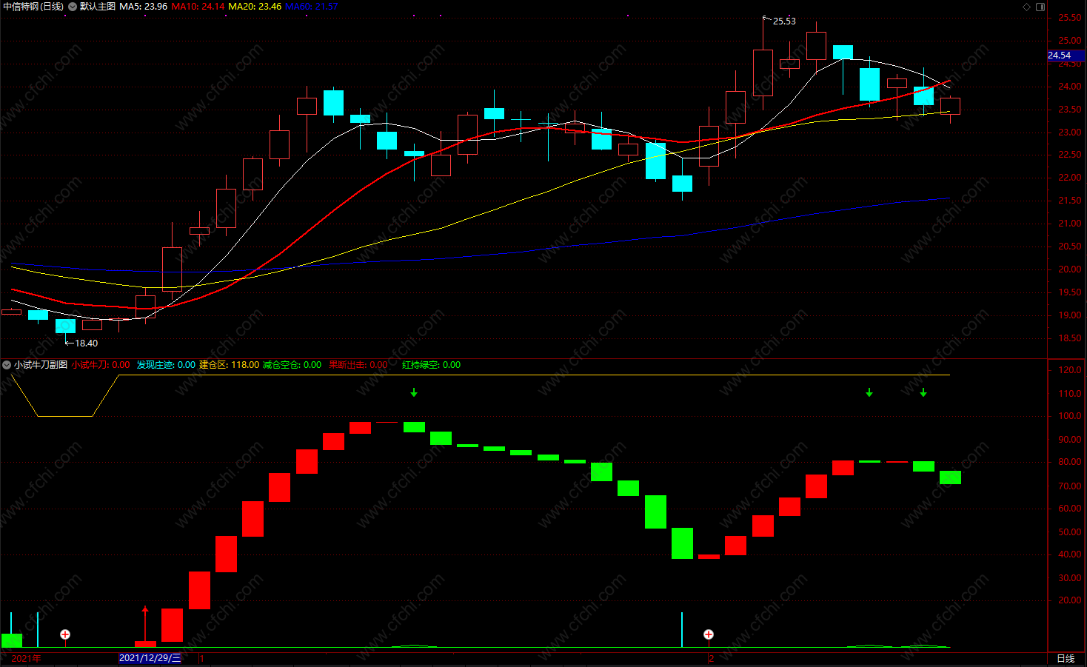1087x667 pixels.
Task: Click the month 2 marker on time axis
Action: pyautogui.click(x=711, y=658)
